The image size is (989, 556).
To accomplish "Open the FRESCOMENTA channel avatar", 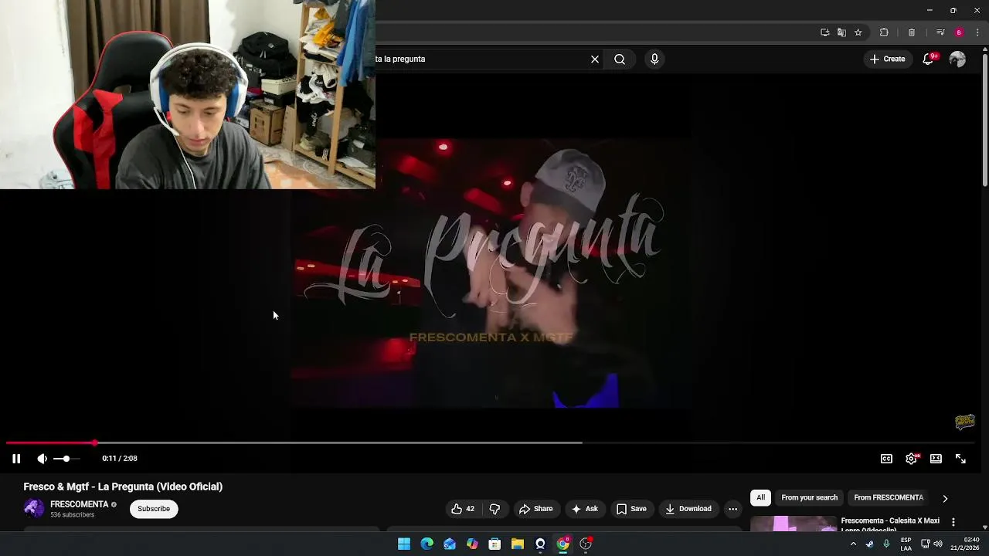I will tap(34, 508).
